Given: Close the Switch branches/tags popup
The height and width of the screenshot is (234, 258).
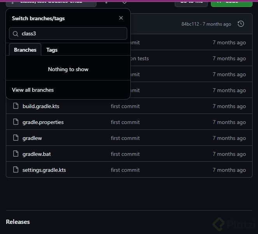Looking at the screenshot, I should coord(121,18).
